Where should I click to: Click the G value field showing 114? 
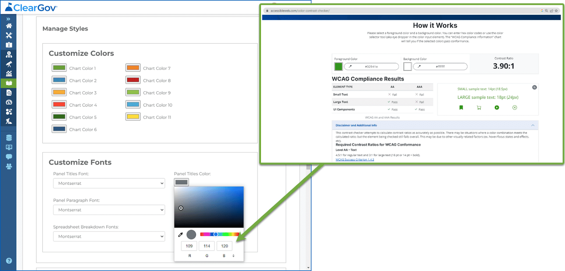pos(207,246)
